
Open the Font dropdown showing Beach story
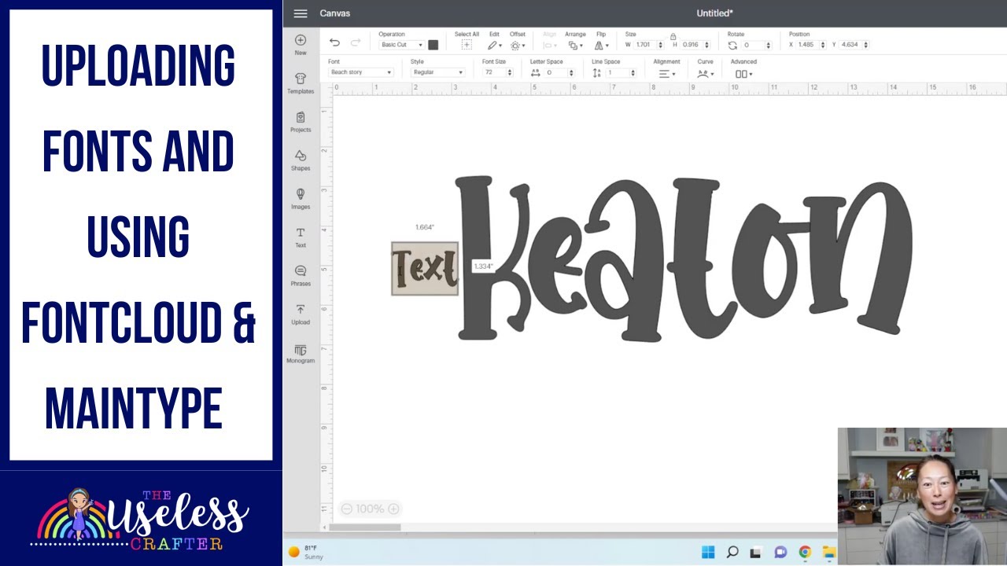point(360,72)
